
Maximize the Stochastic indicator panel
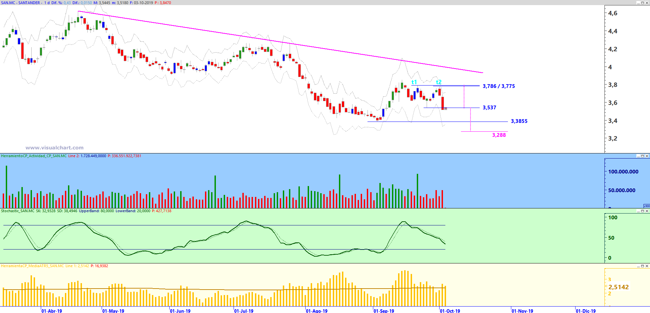pos(643,211)
